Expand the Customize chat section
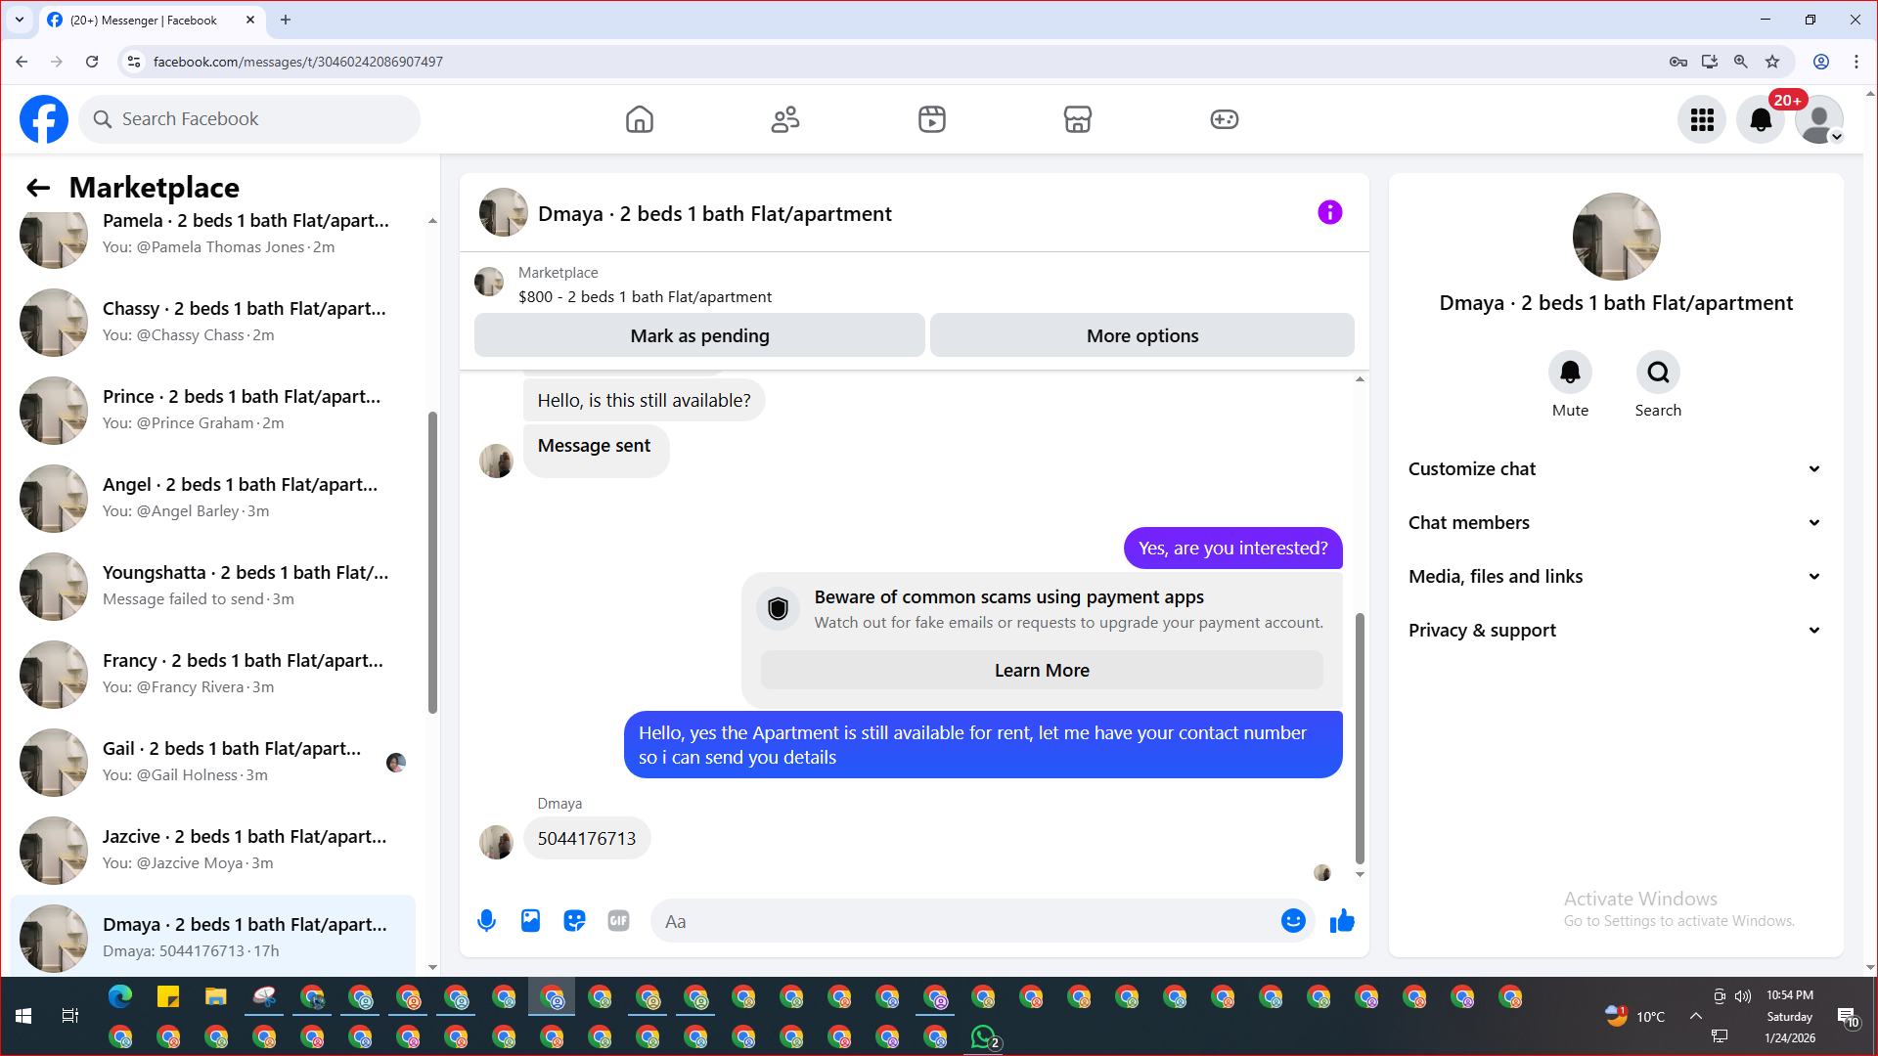Image resolution: width=1878 pixels, height=1056 pixels. pos(1615,468)
